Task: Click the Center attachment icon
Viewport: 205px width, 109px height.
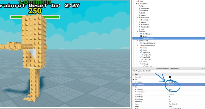Action: pos(141,50)
